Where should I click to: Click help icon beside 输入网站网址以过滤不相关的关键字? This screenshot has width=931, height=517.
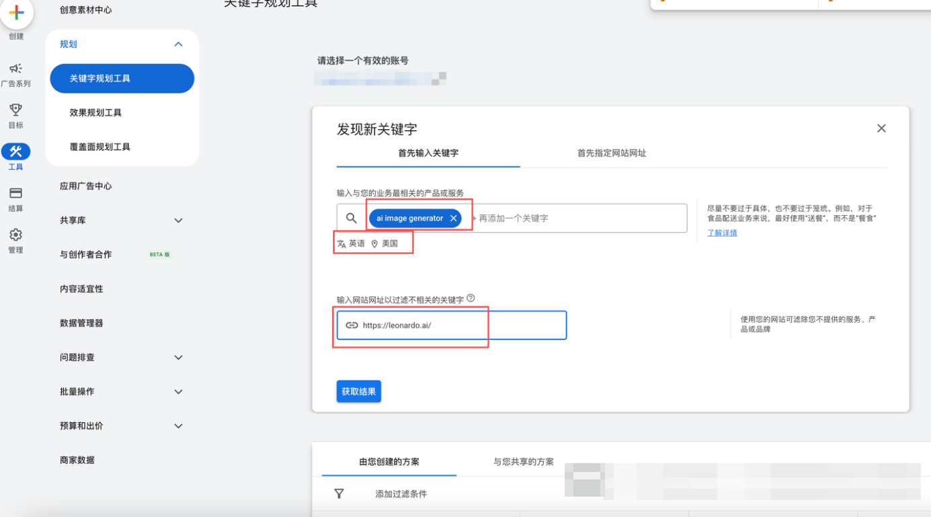coord(471,298)
